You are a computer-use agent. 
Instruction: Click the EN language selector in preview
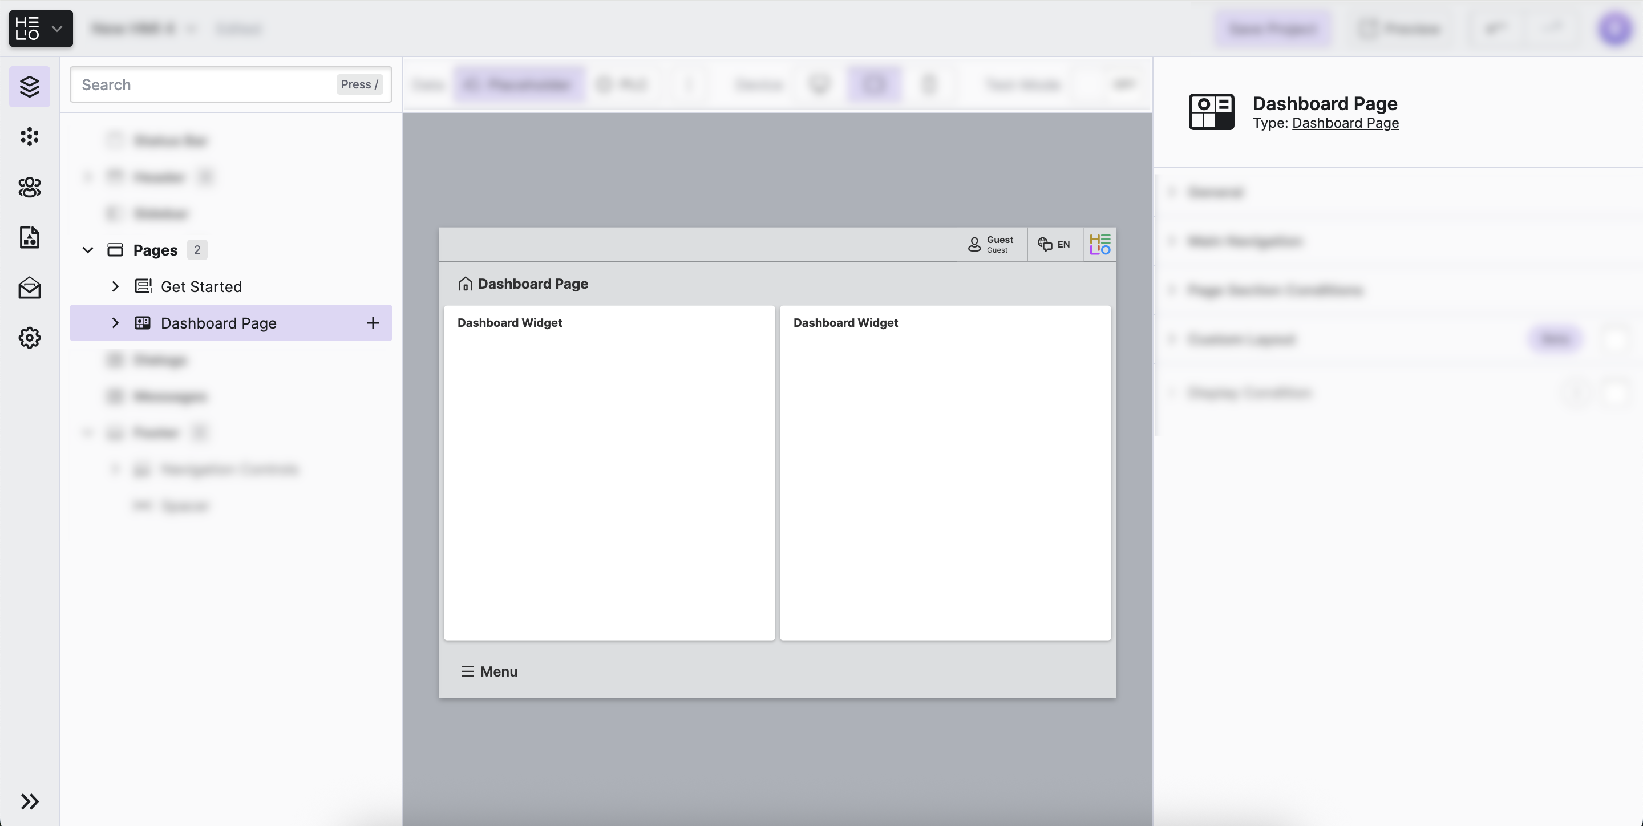(x=1054, y=244)
